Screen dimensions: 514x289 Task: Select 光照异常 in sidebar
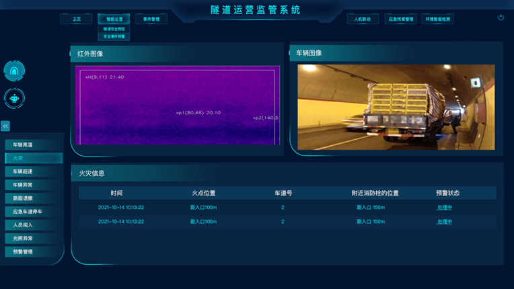click(34, 239)
